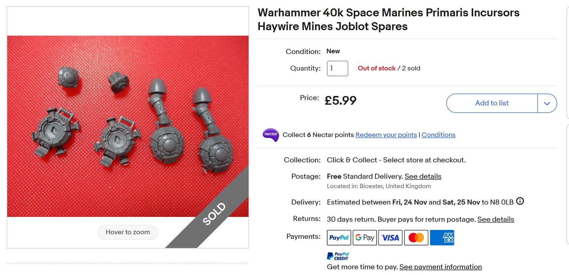Screen dimensions: 569x275
Task: Open postage See details link
Action: tap(423, 176)
